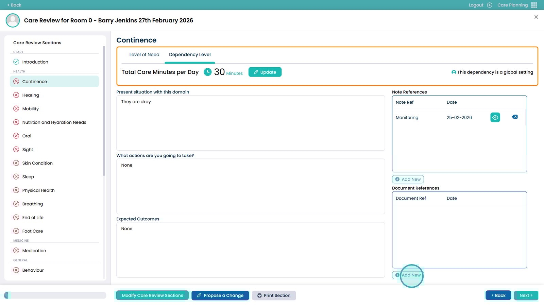Add new note reference
The image size is (544, 306).
[408, 179]
